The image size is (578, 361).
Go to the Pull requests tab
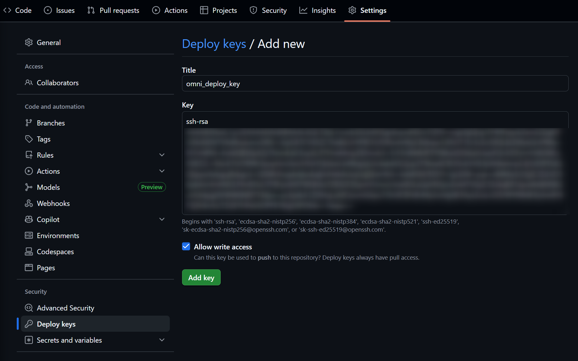point(113,10)
